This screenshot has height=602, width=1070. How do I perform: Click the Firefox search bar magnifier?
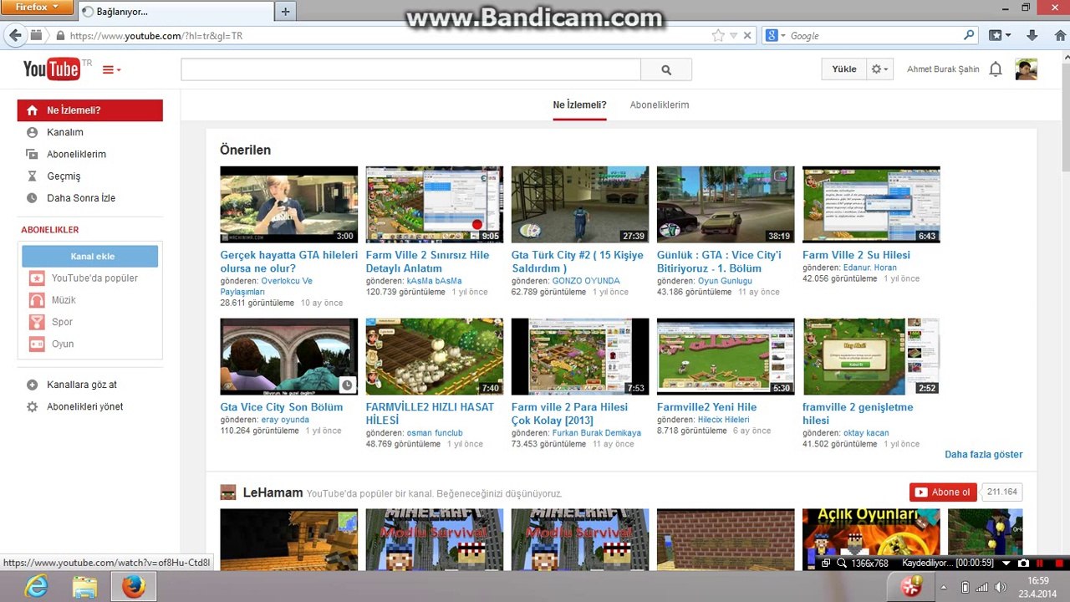click(x=969, y=36)
